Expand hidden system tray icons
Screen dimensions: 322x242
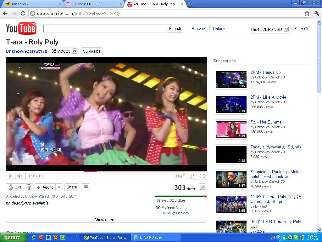pos(279,237)
